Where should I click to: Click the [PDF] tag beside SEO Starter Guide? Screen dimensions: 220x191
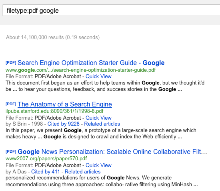(x=11, y=63)
